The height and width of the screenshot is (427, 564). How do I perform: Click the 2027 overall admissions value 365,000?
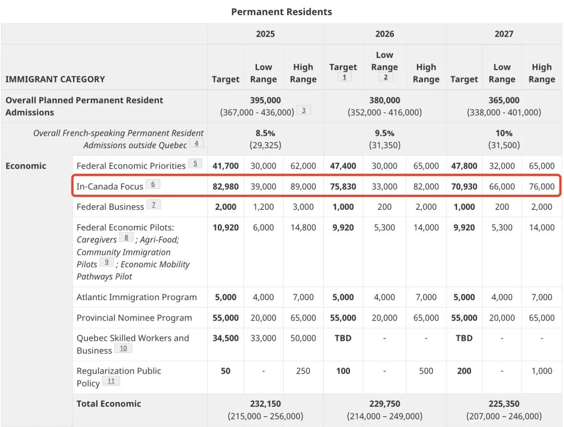pos(503,100)
